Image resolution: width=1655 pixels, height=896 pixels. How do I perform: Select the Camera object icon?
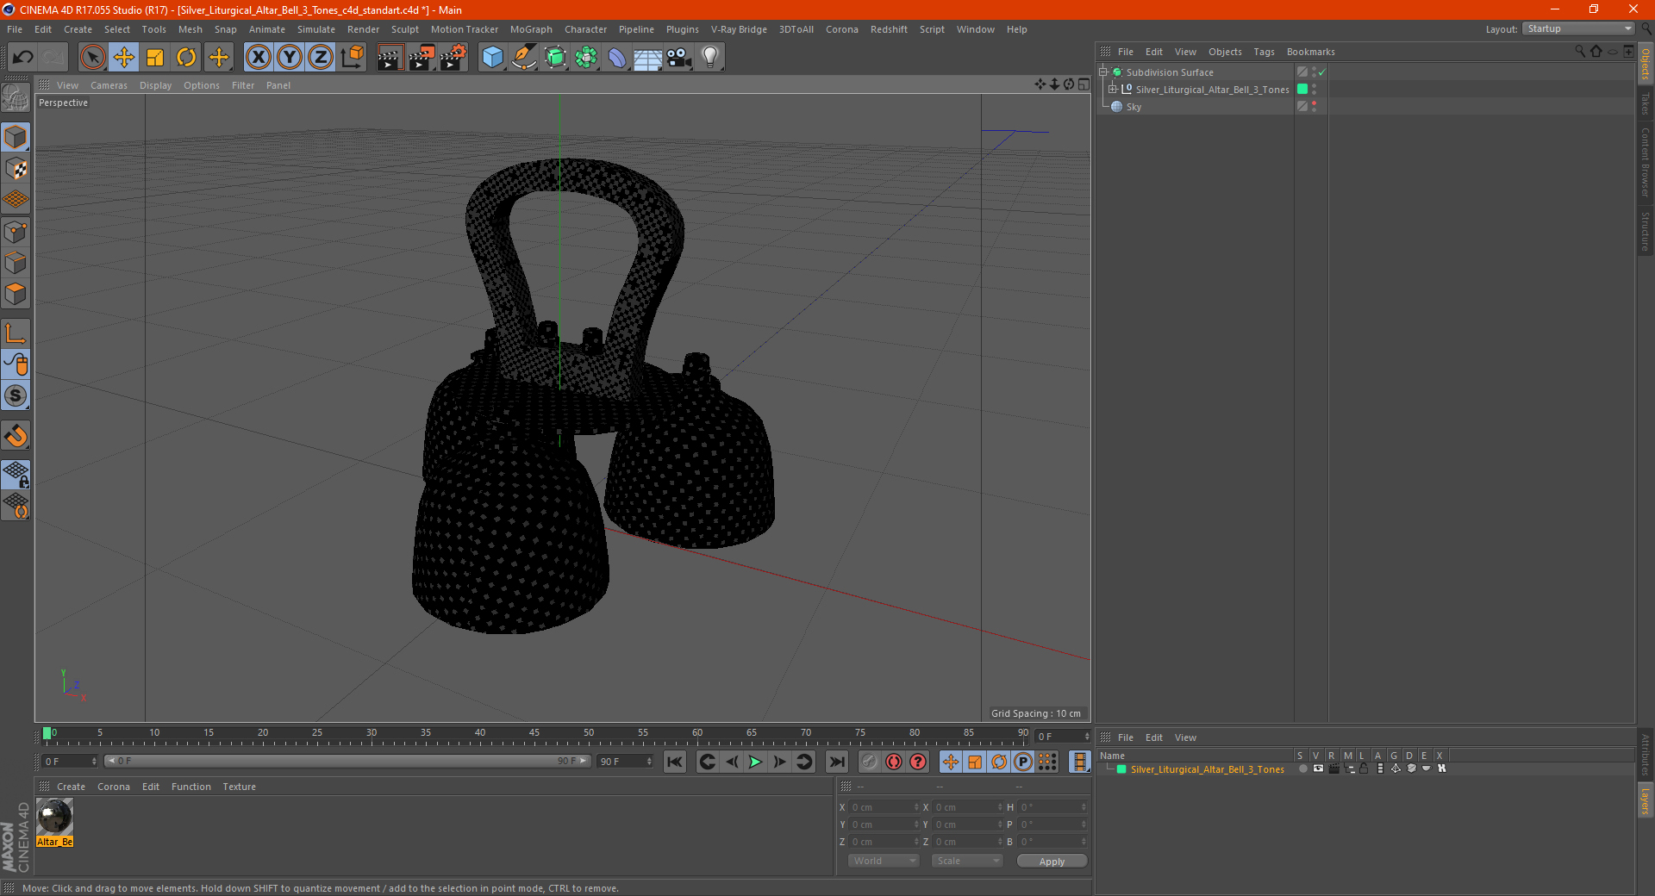(x=678, y=58)
